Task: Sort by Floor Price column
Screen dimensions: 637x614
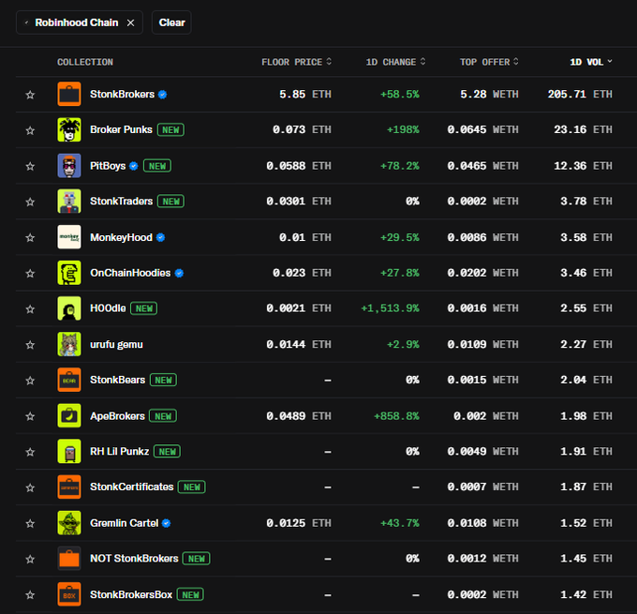Action: click(297, 62)
